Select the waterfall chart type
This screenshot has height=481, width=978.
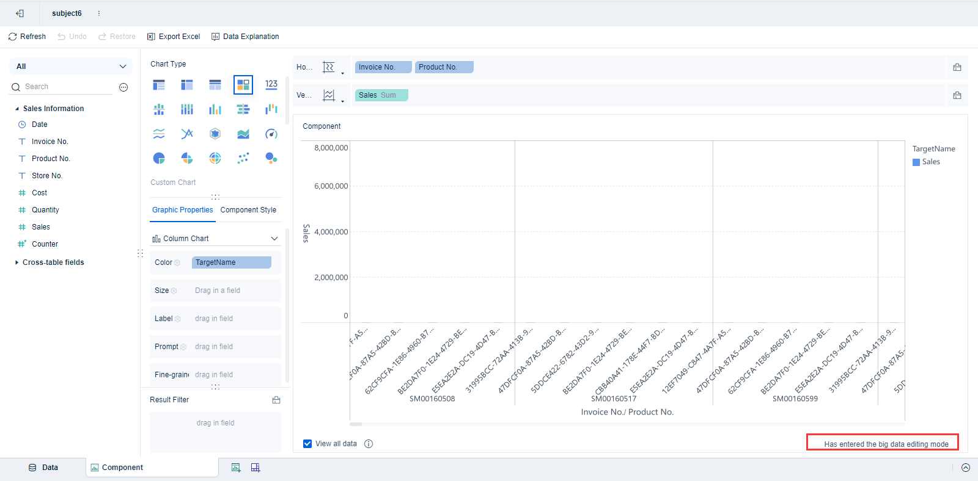tap(271, 109)
